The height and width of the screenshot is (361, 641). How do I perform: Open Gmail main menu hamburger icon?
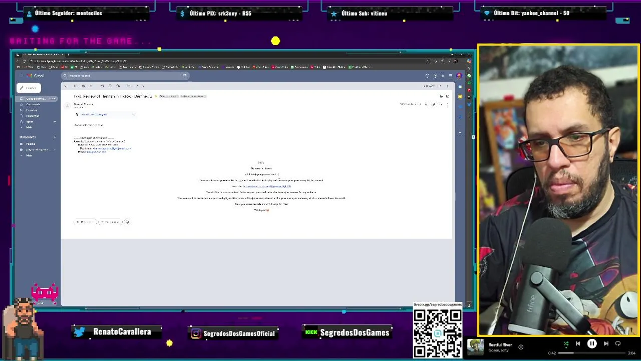pos(22,76)
